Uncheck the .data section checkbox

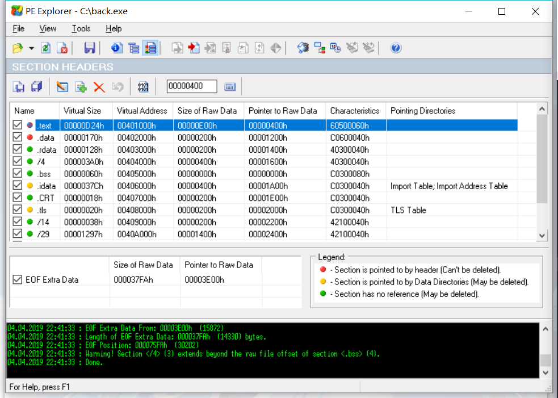pos(18,137)
